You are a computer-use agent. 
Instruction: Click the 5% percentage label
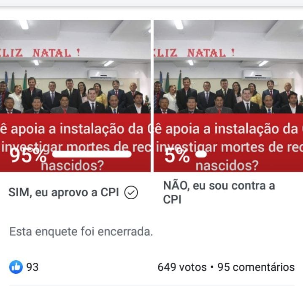177,155
